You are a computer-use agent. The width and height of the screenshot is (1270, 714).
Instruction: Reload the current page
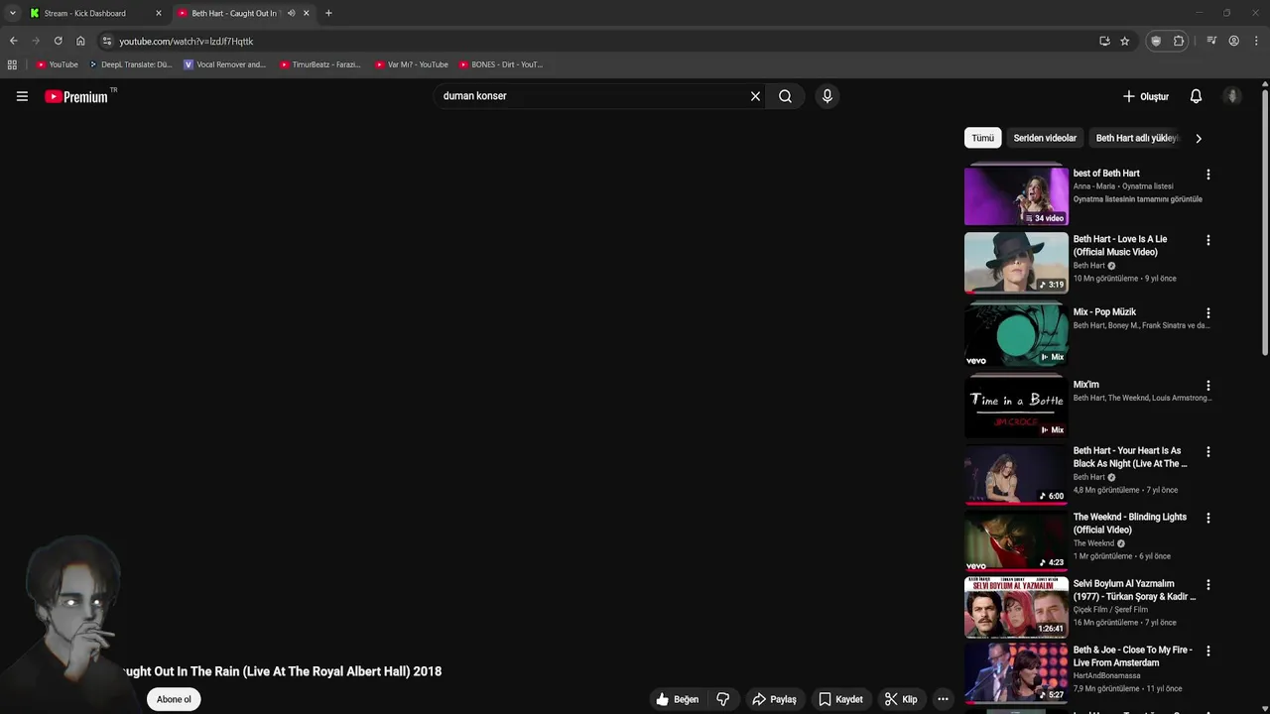click(x=58, y=41)
